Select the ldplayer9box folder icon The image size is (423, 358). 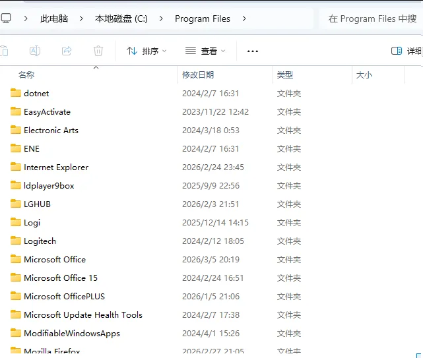click(x=16, y=185)
